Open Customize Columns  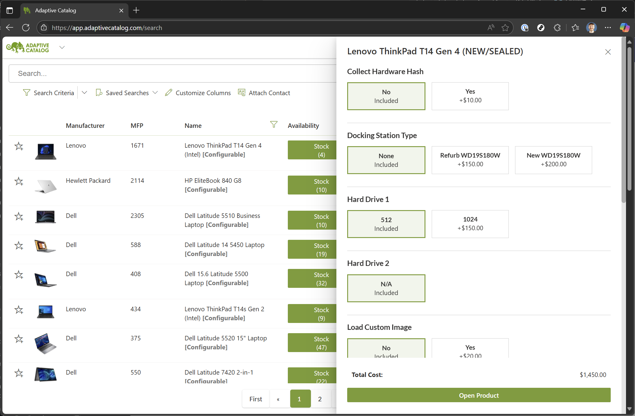click(x=198, y=93)
